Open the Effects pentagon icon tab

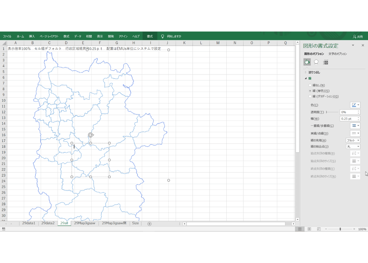[x=316, y=62]
